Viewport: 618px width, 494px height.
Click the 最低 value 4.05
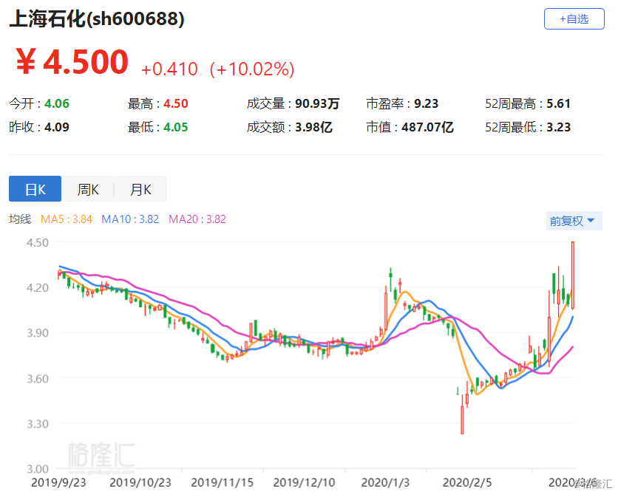click(x=176, y=127)
